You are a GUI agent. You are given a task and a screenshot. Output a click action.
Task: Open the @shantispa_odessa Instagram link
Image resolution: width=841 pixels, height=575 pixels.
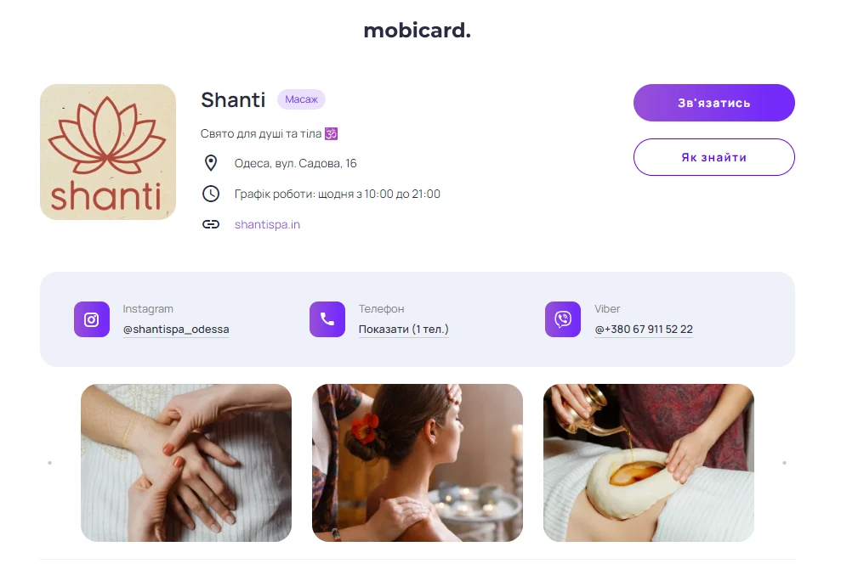click(176, 329)
